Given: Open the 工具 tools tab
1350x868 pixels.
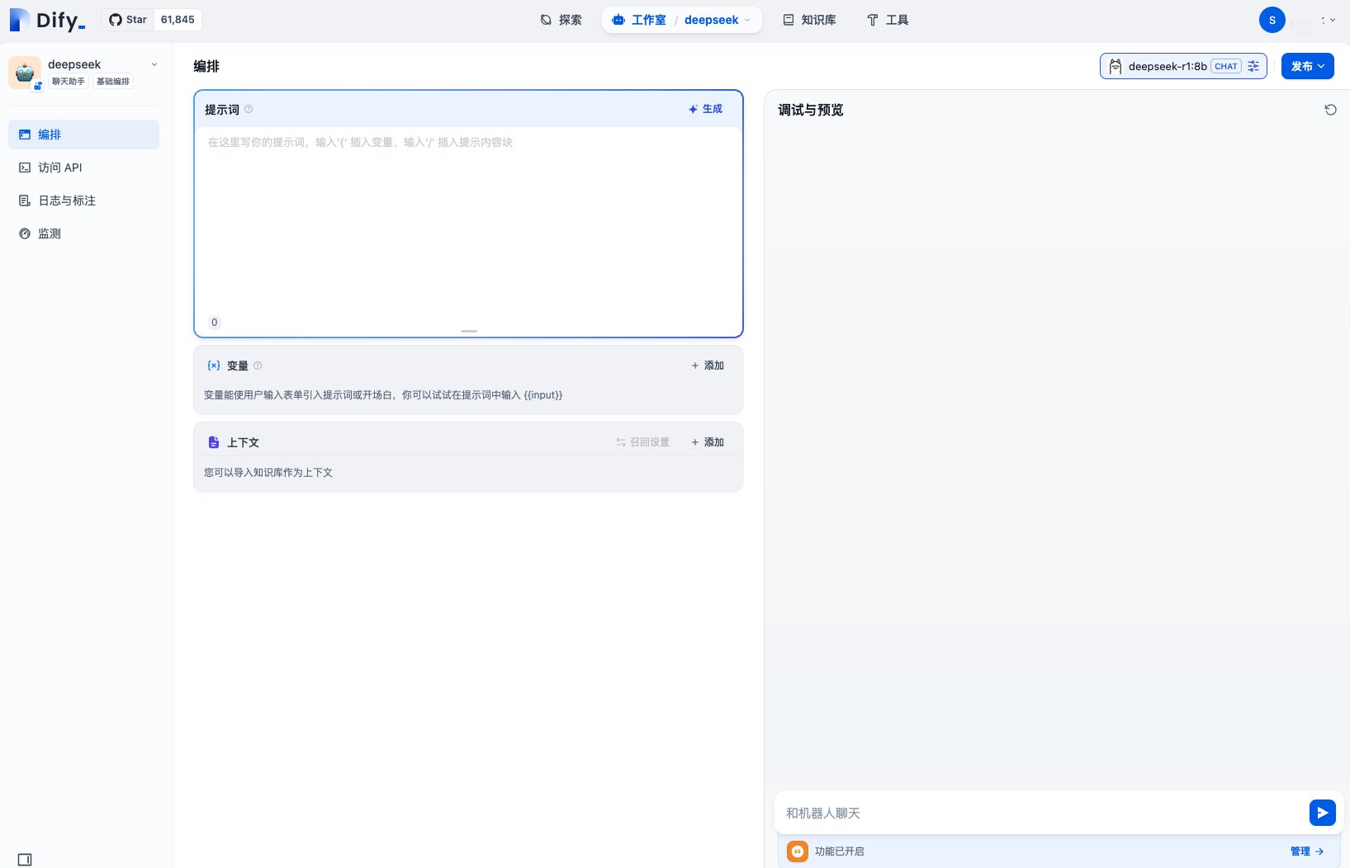Looking at the screenshot, I should (888, 20).
